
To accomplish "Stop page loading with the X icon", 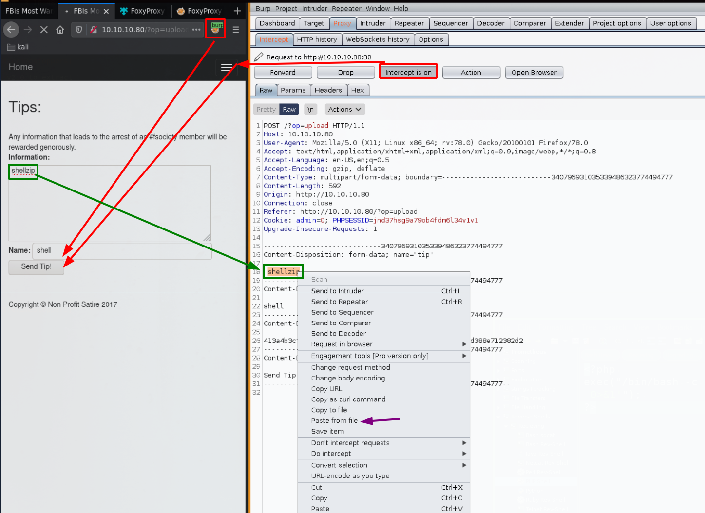I will (44, 30).
